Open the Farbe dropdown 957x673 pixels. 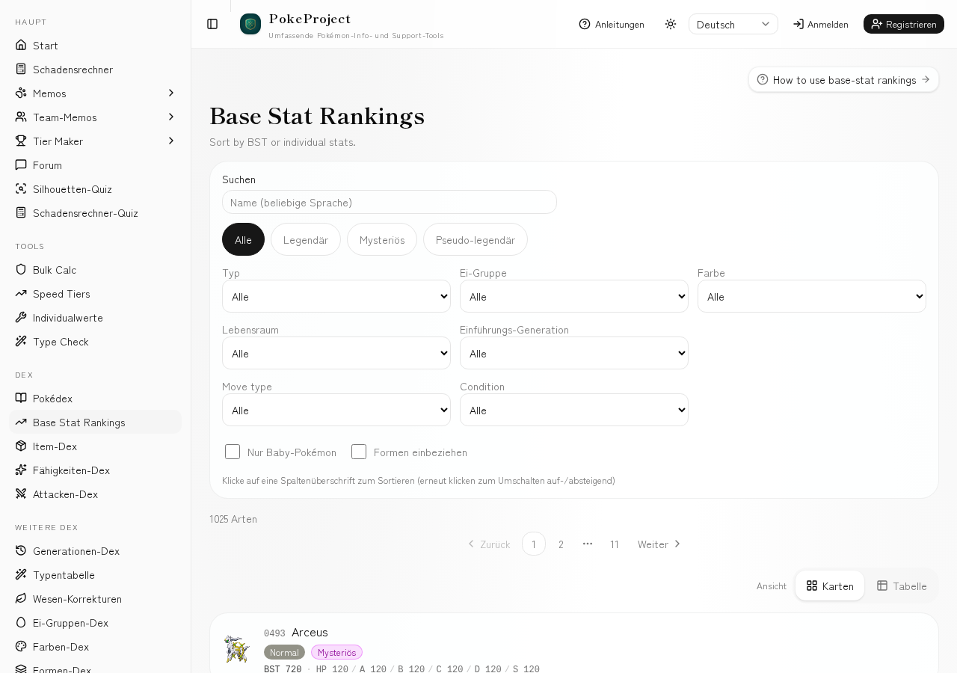pyautogui.click(x=812, y=296)
